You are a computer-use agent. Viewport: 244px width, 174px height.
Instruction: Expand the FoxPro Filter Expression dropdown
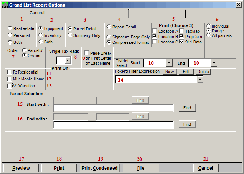pos(200,80)
